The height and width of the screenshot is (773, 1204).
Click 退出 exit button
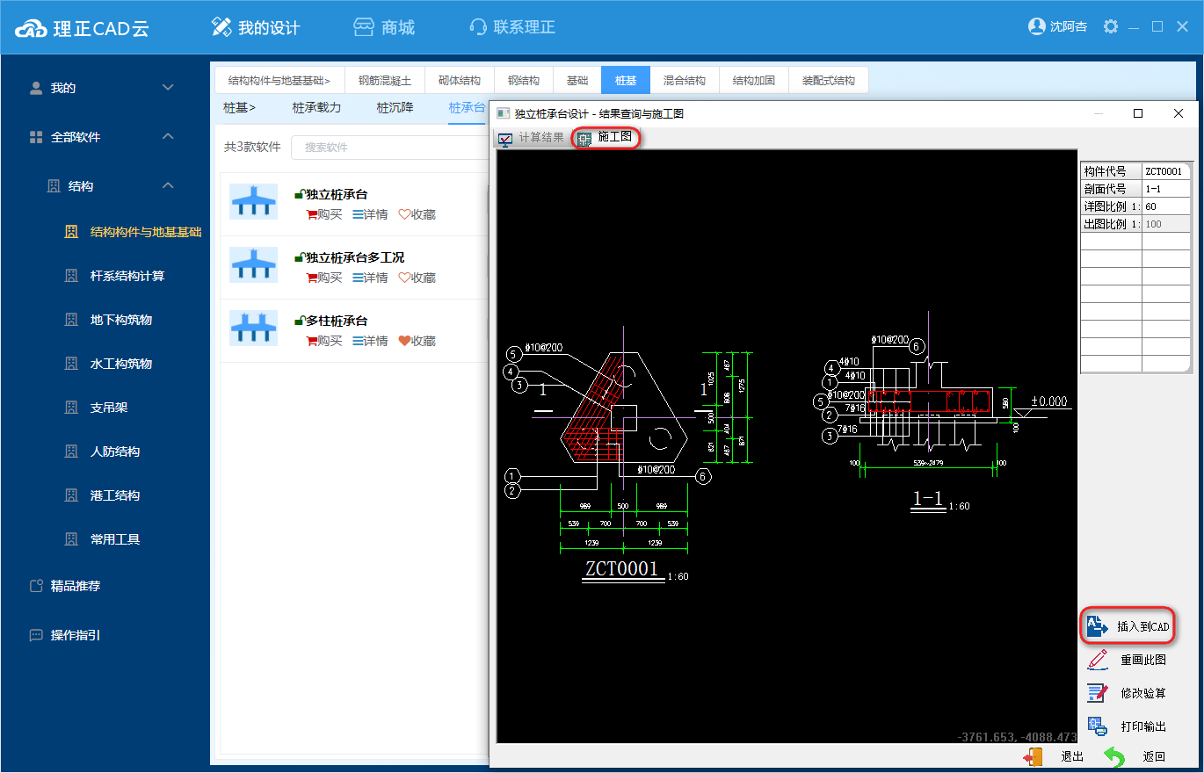click(x=1054, y=756)
